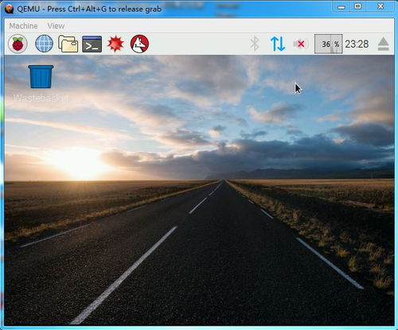Open the file manager folders icon
Viewport: 398px width, 330px height.
point(68,44)
